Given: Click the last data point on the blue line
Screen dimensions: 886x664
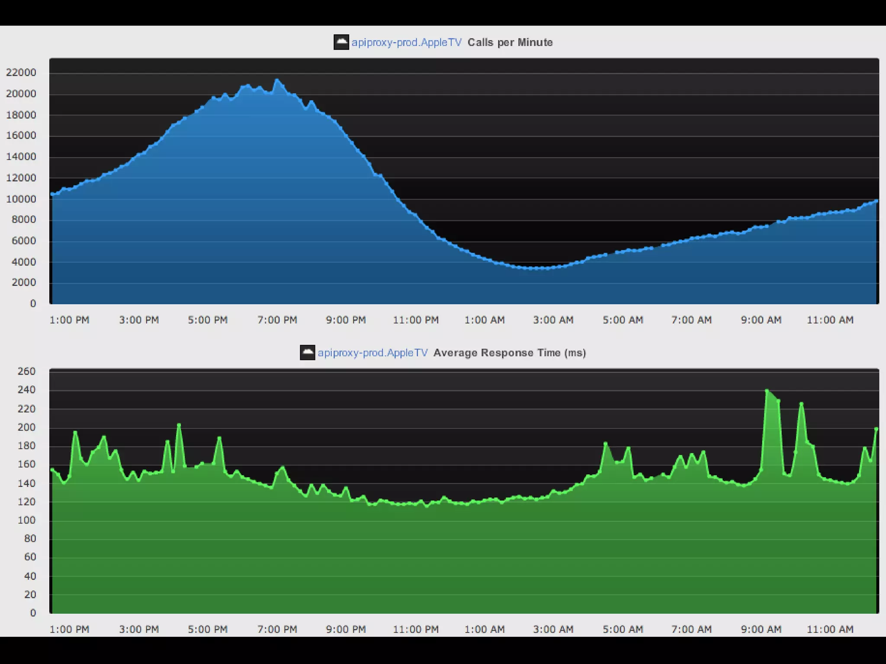Looking at the screenshot, I should pos(876,201).
